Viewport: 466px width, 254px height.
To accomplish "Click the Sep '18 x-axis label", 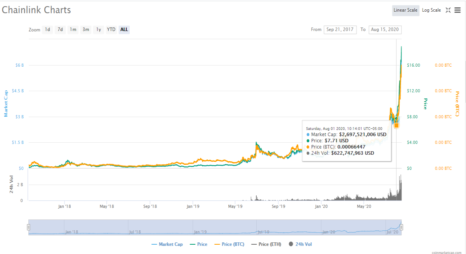I will [150, 207].
